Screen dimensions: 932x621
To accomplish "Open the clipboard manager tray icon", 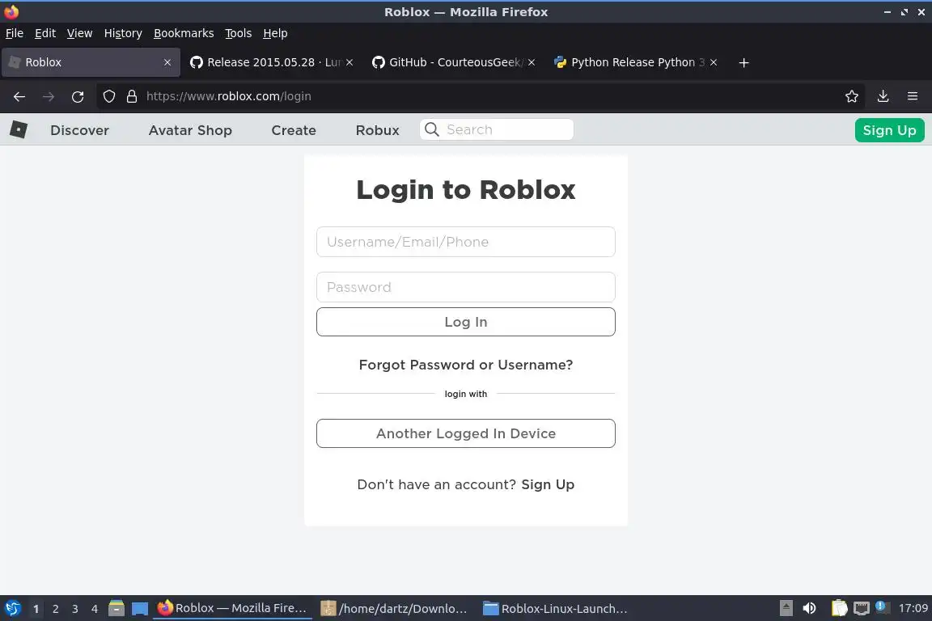I will 839,608.
